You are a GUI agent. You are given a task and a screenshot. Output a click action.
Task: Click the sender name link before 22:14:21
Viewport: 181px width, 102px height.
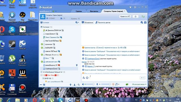[84, 62]
